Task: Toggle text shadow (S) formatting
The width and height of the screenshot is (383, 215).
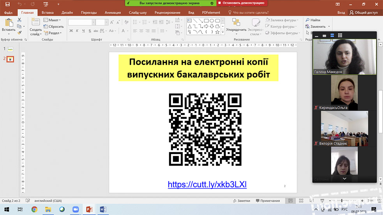Action: (x=90, y=31)
